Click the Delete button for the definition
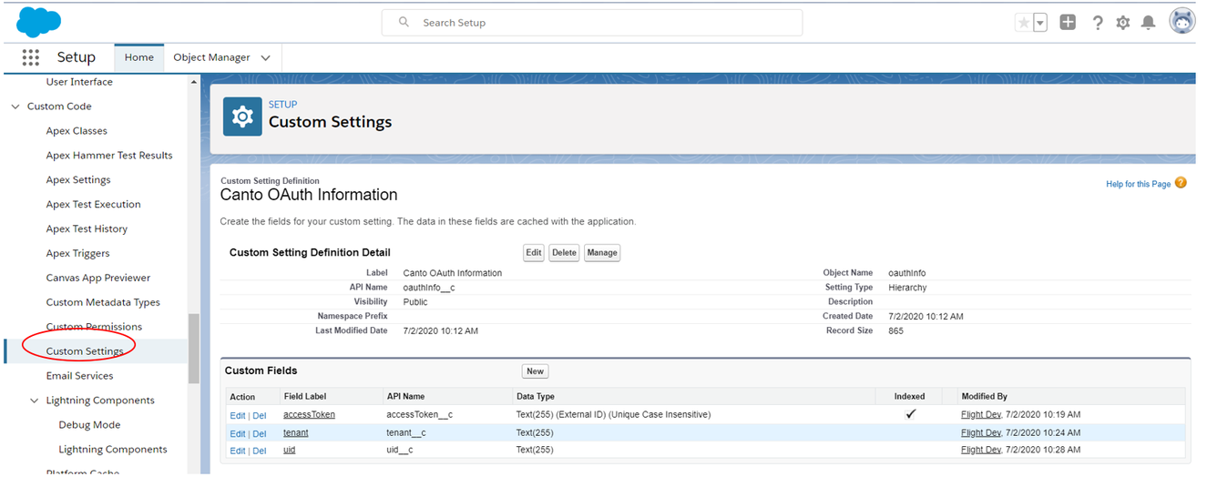The image size is (1207, 477). pyautogui.click(x=564, y=252)
